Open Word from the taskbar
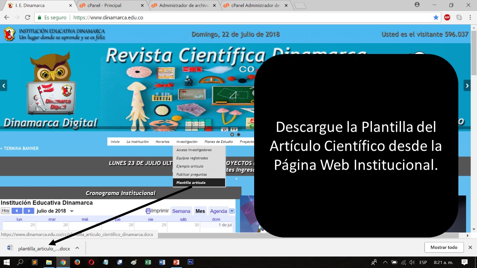This screenshot has width=477, height=268. [x=162, y=262]
